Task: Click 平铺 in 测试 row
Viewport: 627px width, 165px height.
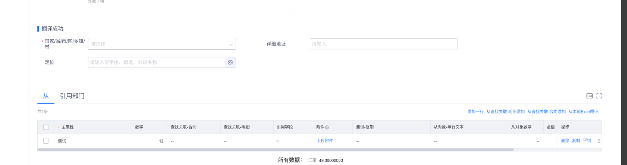Action: pyautogui.click(x=587, y=141)
